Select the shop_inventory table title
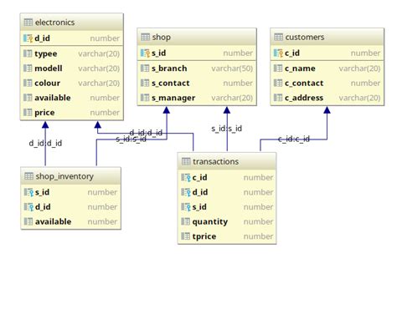This screenshot has width=397, height=309. (64, 176)
